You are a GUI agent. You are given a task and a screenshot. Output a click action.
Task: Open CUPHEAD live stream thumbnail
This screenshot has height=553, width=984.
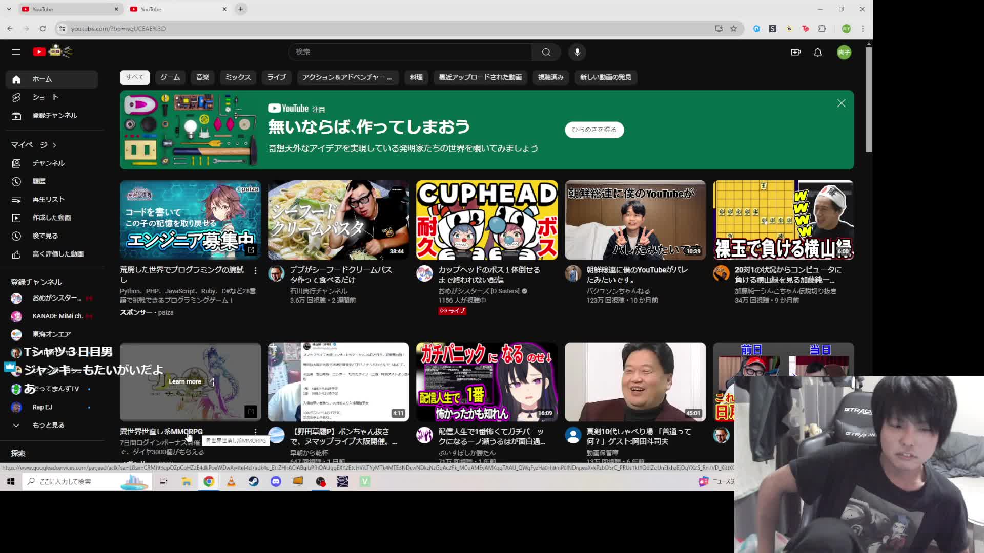[486, 220]
